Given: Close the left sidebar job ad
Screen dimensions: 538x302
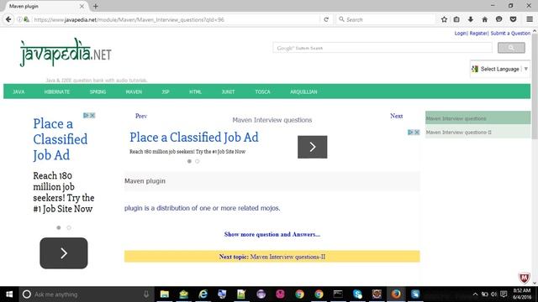Looking at the screenshot, I should (x=92, y=116).
